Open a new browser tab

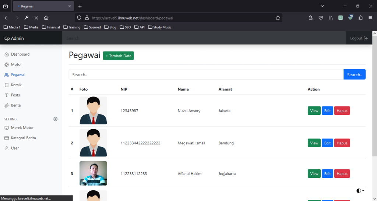pyautogui.click(x=80, y=6)
